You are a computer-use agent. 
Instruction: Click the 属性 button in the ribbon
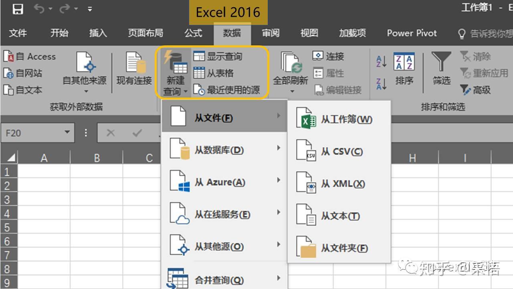pos(328,73)
